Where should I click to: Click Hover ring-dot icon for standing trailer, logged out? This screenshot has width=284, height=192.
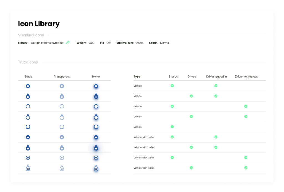(x=96, y=158)
